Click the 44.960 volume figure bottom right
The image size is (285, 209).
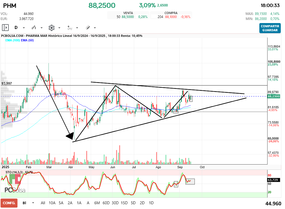pos(273,204)
